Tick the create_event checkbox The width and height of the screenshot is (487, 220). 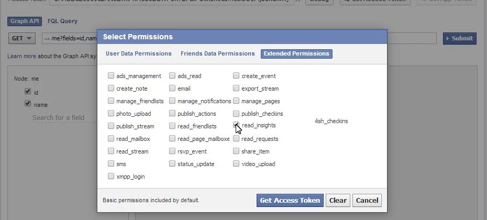[236, 76]
